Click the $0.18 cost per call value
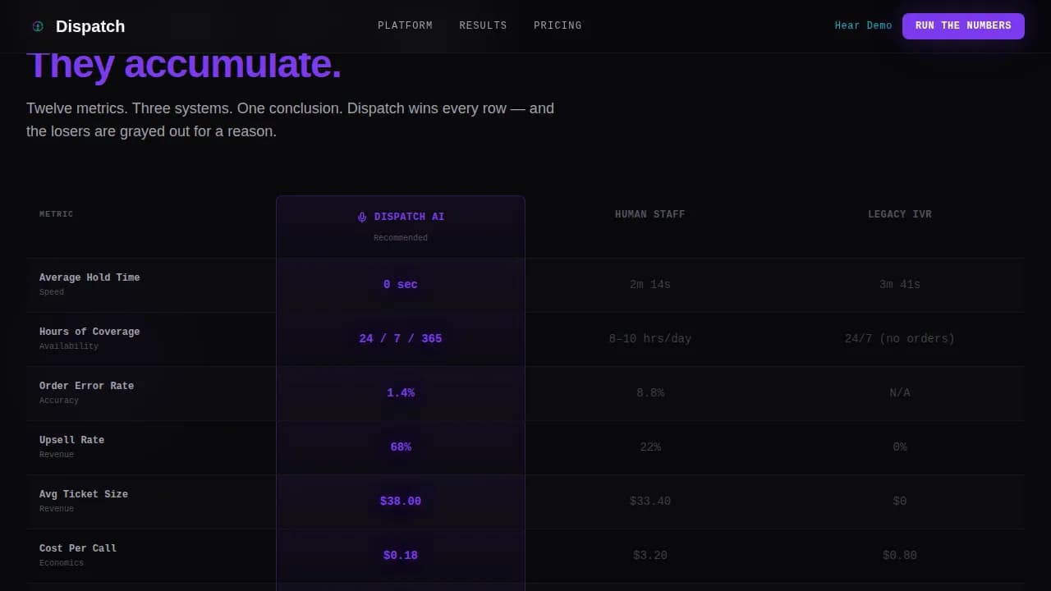Viewport: 1051px width, 591px height. 401,556
